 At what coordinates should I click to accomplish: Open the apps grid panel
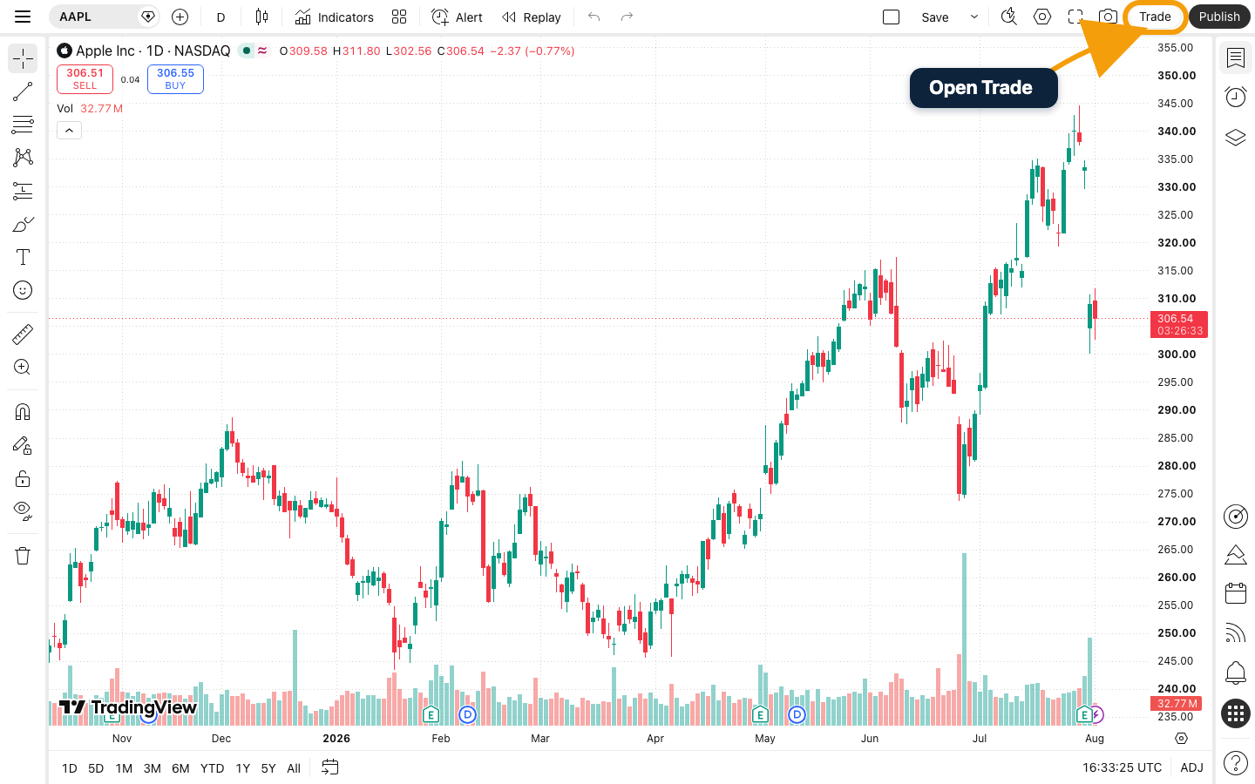(1235, 713)
